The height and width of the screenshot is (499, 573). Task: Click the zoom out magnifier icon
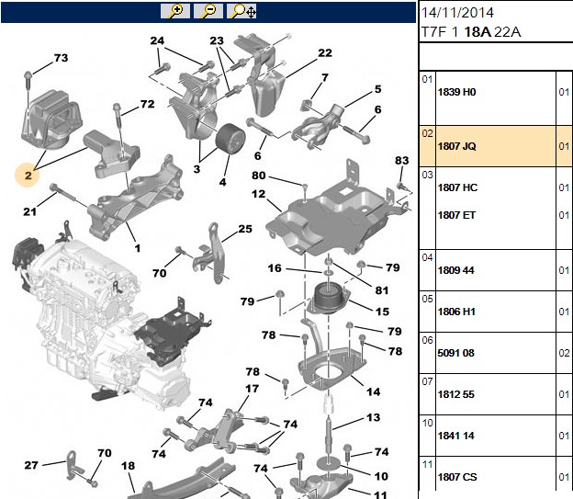(x=208, y=11)
